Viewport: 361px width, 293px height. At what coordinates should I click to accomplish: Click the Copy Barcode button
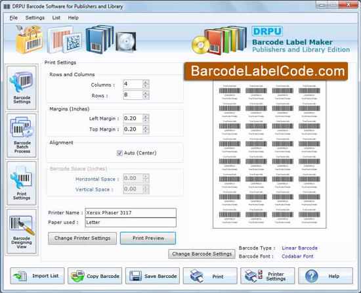point(95,276)
